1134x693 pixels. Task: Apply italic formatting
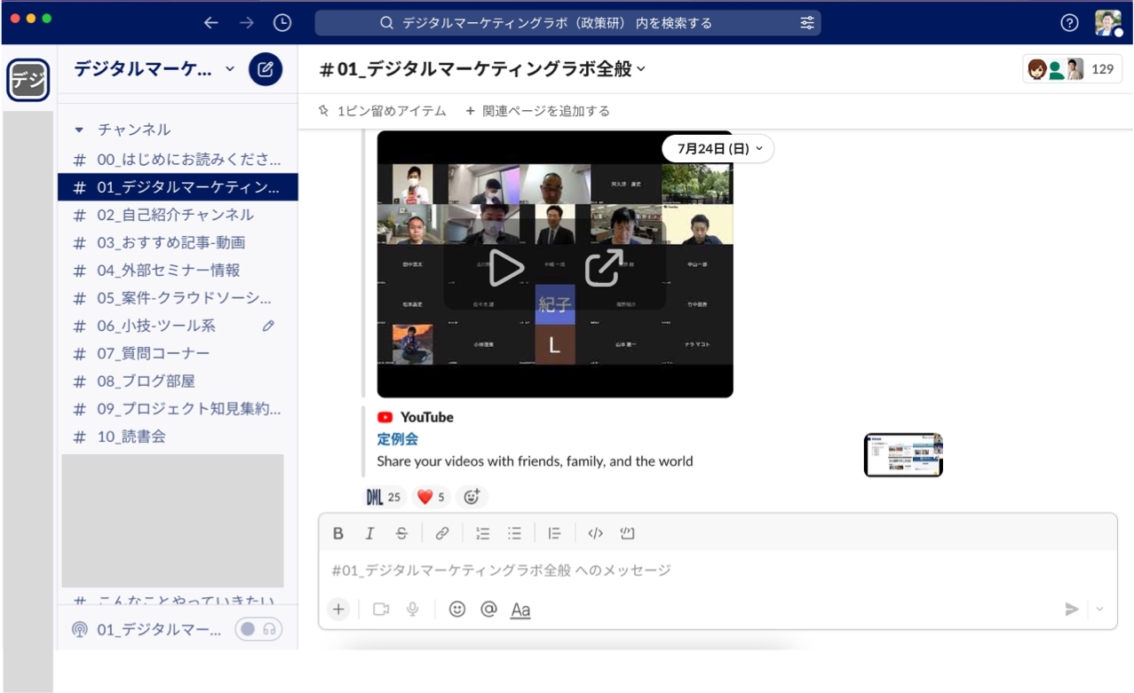[369, 533]
